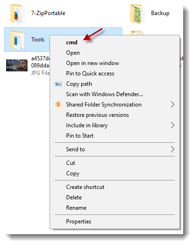The height and width of the screenshot is (246, 195).
Task: Select the Backup folder icon
Action: tap(137, 14)
